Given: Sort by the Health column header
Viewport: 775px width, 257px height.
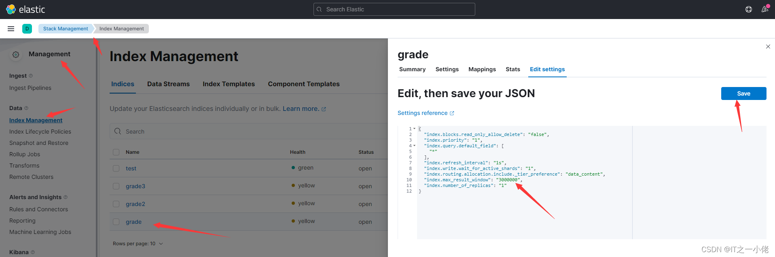Looking at the screenshot, I should coord(298,152).
